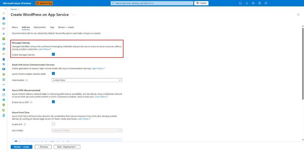The width and height of the screenshot is (304, 152).
Task: Open the feedback icon in top bar
Action: (266, 3)
